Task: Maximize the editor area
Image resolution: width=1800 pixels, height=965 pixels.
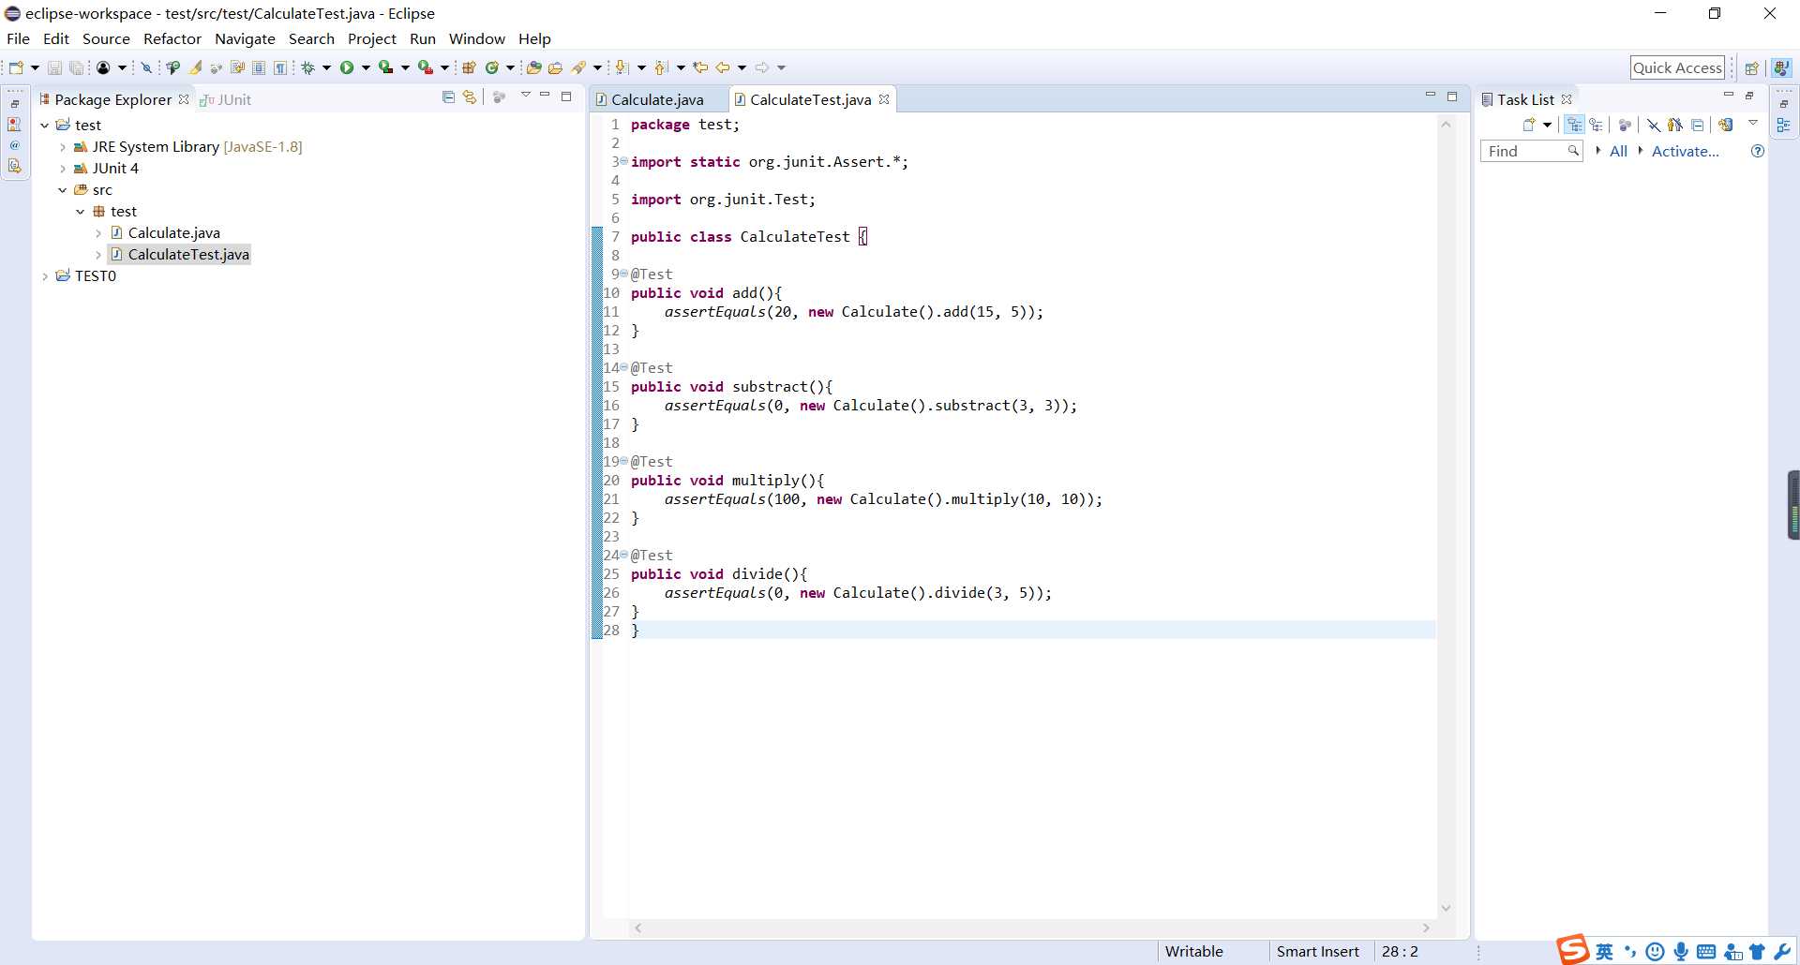Action: 1452,96
